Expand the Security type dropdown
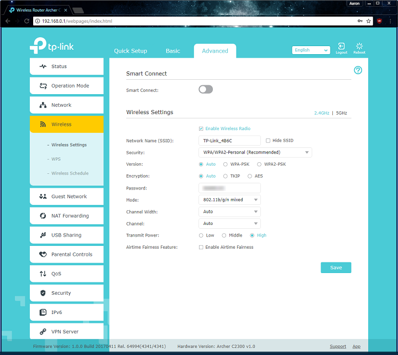Screen dimensions: 398x355 tap(255, 152)
